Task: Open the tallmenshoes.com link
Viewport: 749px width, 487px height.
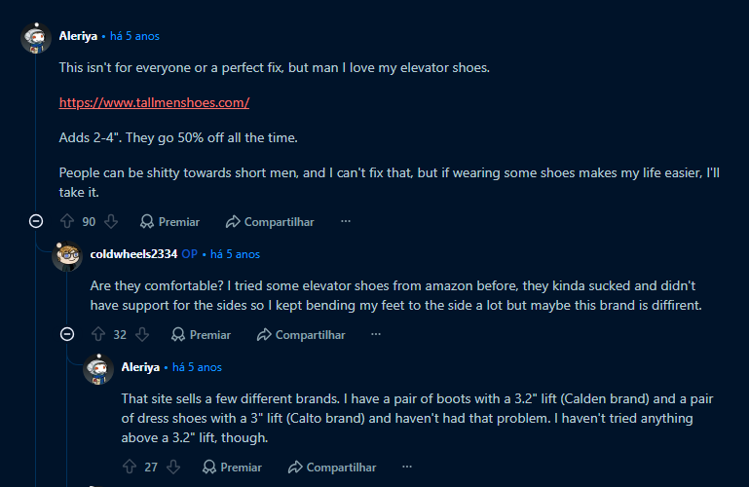Action: coord(155,102)
